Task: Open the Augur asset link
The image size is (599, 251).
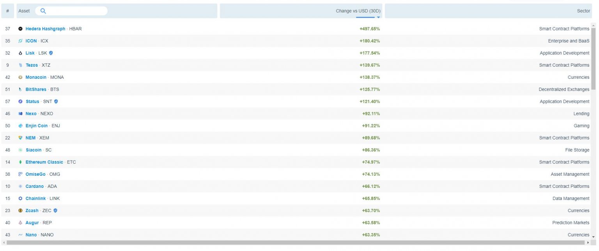Action: 32,222
